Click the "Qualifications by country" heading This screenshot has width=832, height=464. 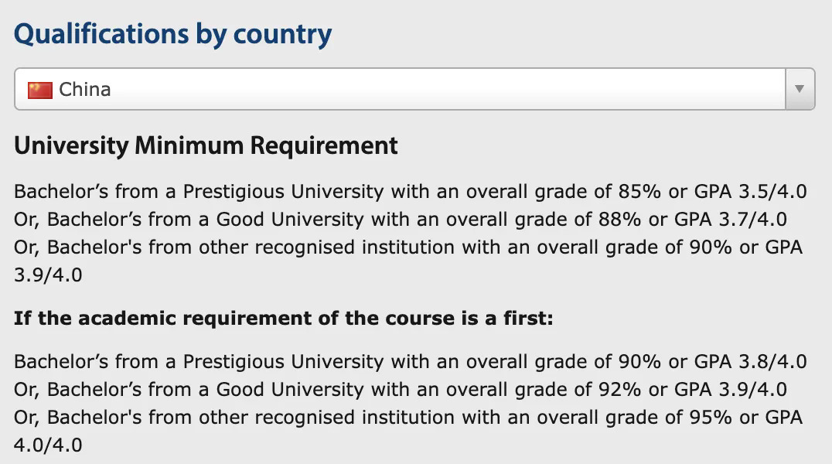[172, 34]
